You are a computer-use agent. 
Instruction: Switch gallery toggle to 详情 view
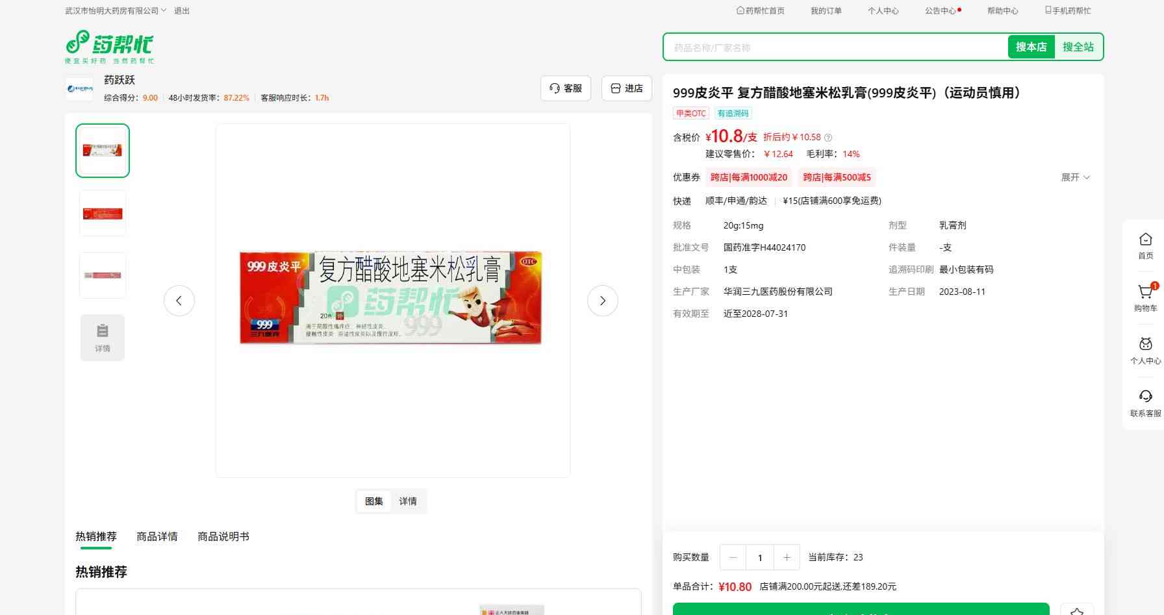click(408, 501)
